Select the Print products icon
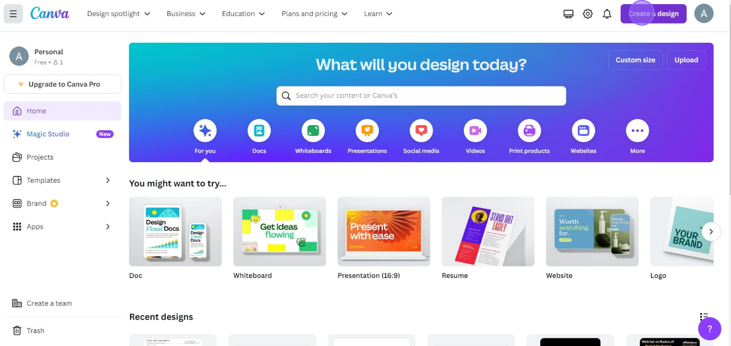 pyautogui.click(x=529, y=131)
